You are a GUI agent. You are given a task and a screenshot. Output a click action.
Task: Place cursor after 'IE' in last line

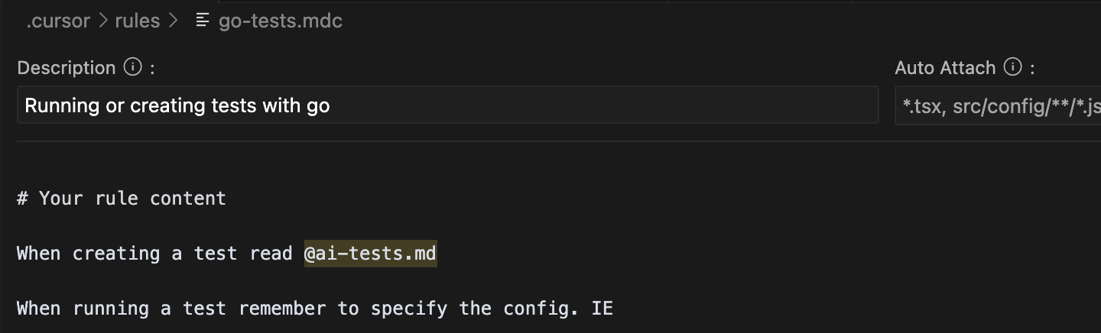coord(613,309)
